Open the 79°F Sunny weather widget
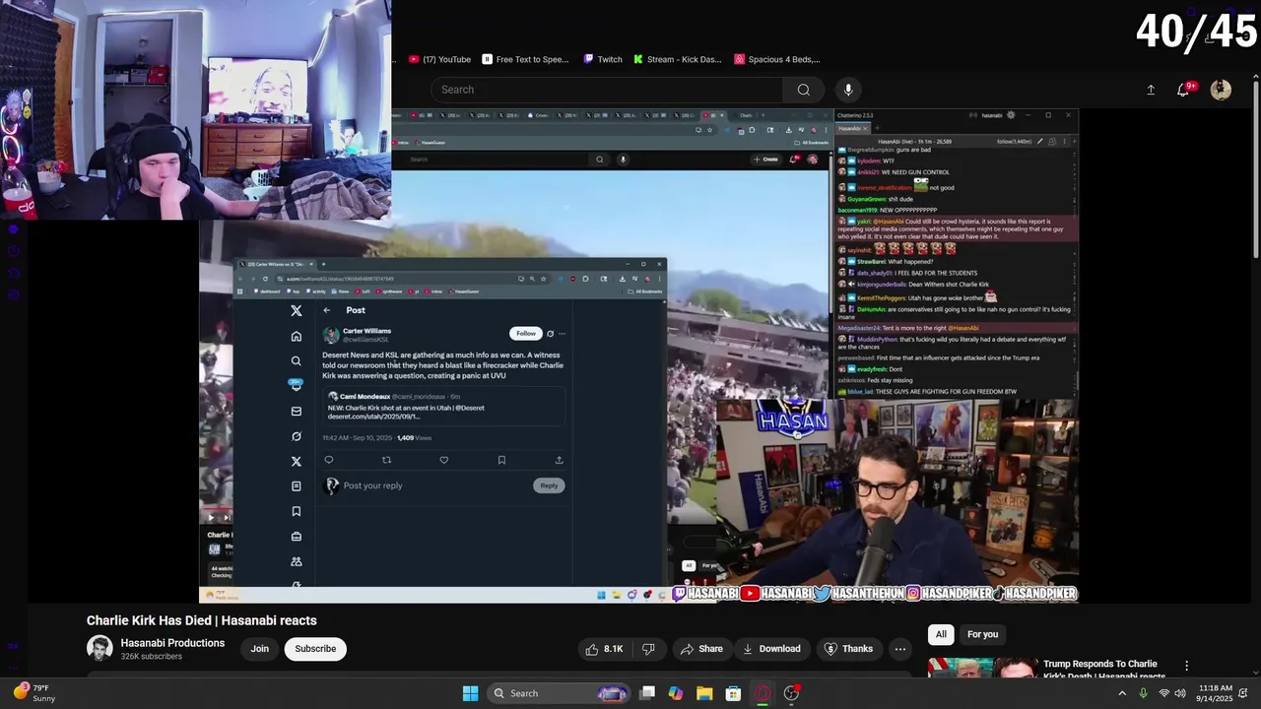The height and width of the screenshot is (709, 1261). click(33, 693)
